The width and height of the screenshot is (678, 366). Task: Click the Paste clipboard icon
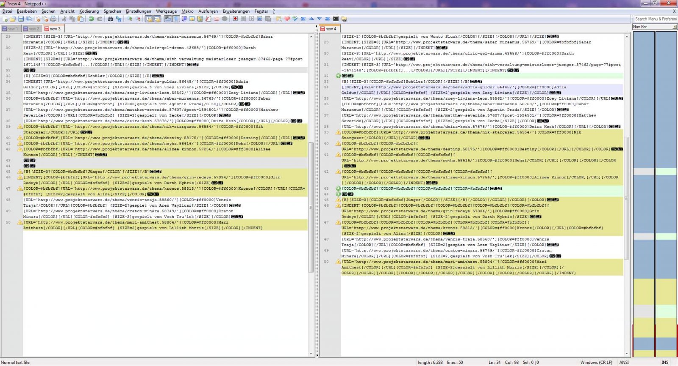click(80, 19)
